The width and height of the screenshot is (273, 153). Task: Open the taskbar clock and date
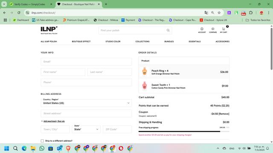coord(259,148)
